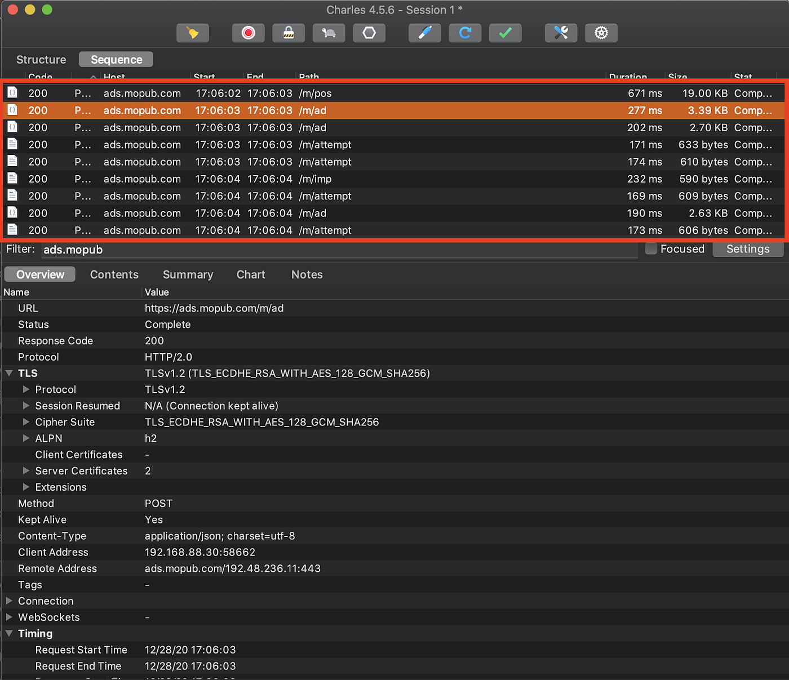Image resolution: width=789 pixels, height=680 pixels.
Task: Toggle SSL proxying padlock icon
Action: coord(289,33)
